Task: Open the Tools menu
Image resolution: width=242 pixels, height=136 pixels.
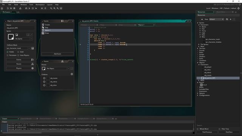Action: pyautogui.click(x=31, y=5)
